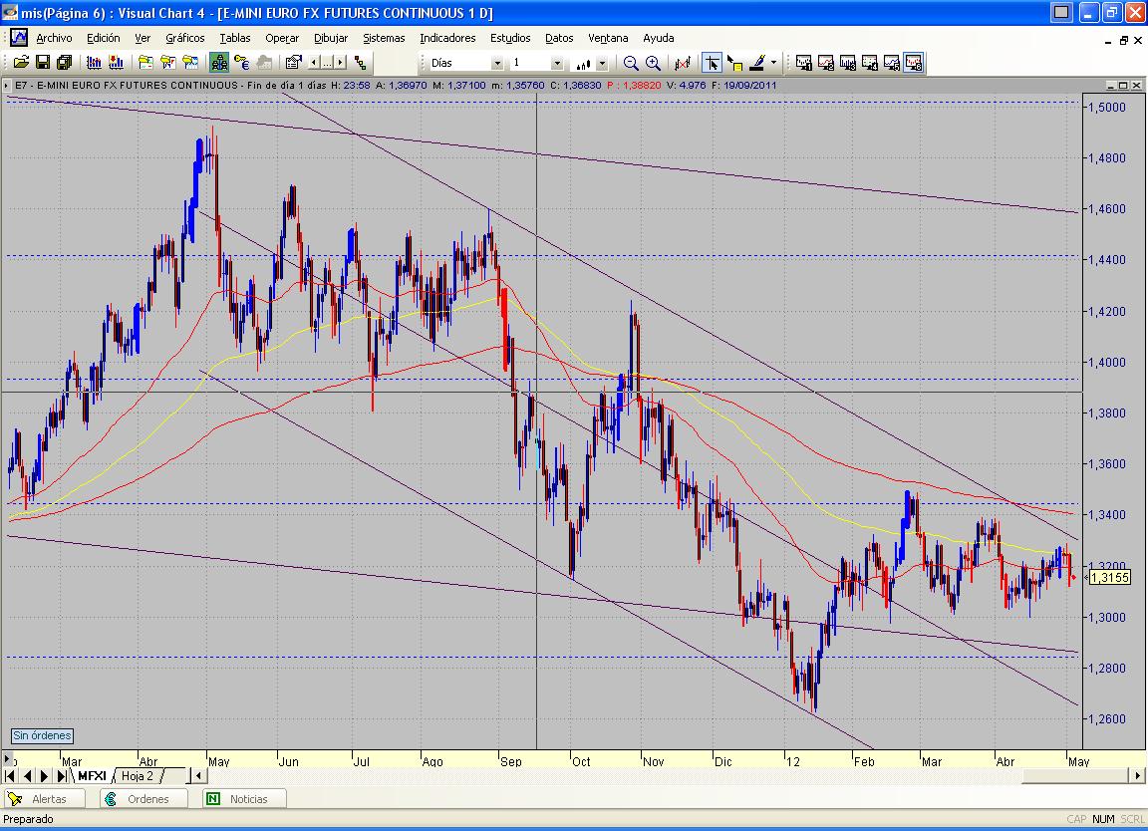Toggle the arrow pointer cursor mode

(712, 63)
